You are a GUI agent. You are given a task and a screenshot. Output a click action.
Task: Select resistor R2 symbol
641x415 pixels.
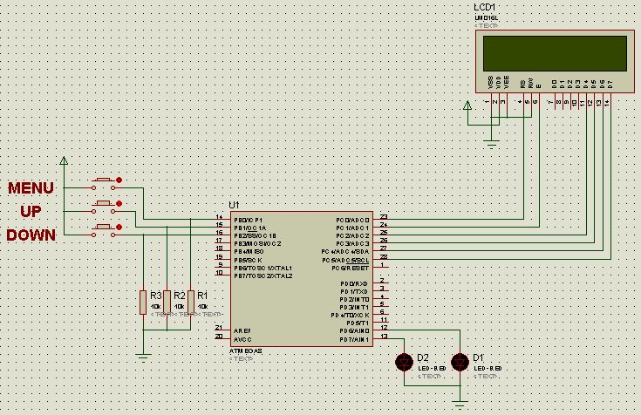pos(167,303)
